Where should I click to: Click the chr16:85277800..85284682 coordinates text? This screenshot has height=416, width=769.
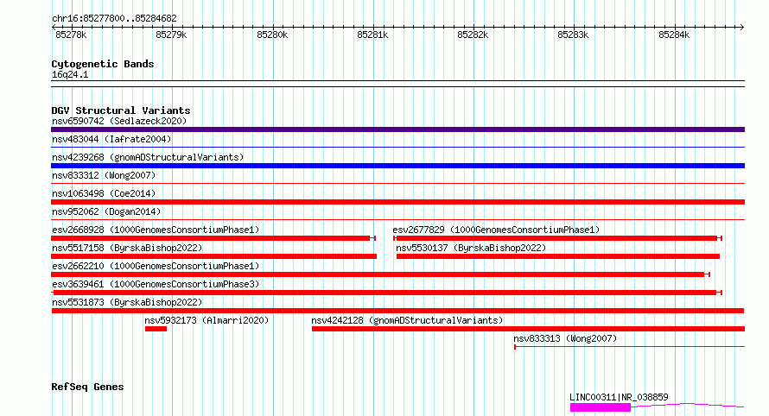[114, 18]
